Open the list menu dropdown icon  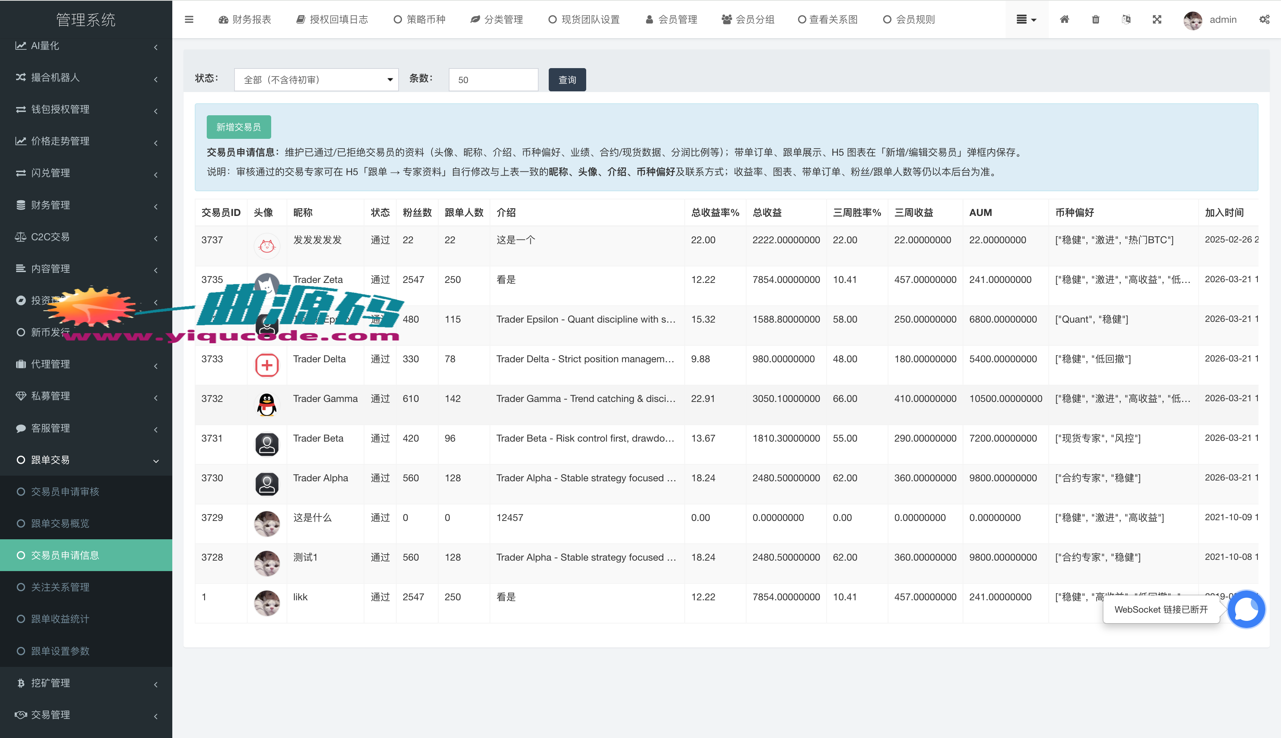pos(1026,19)
